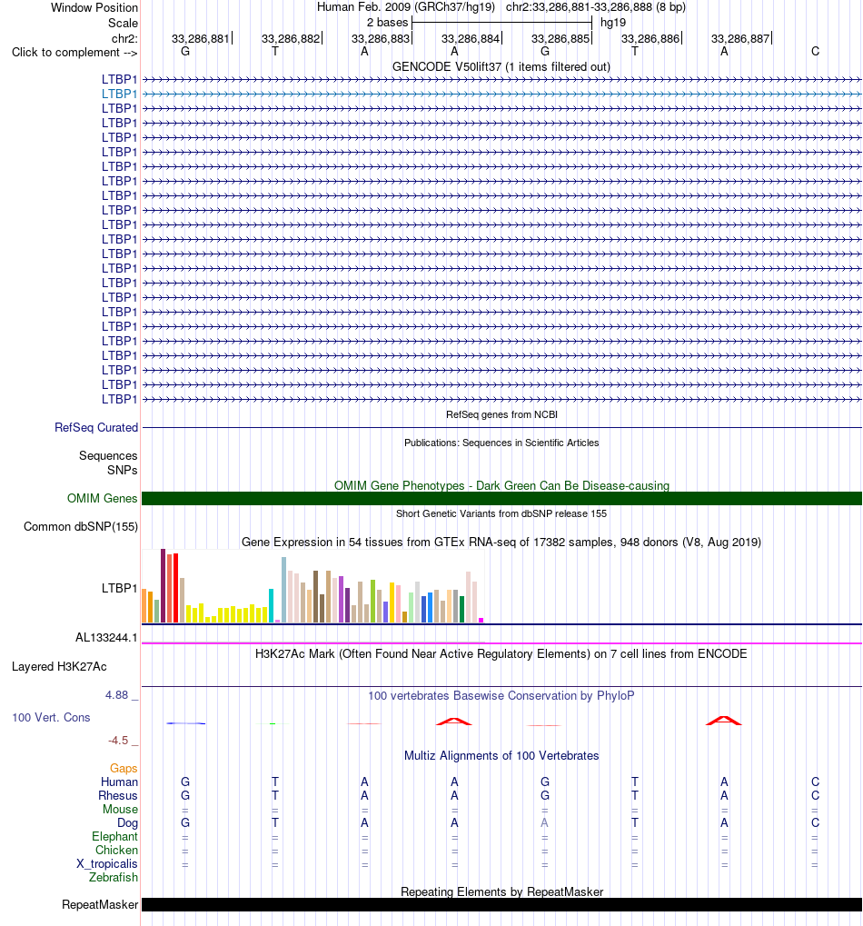Click 'Short Genetic Variants from dbSNP release 155'
The image size is (863, 926).
click(501, 513)
